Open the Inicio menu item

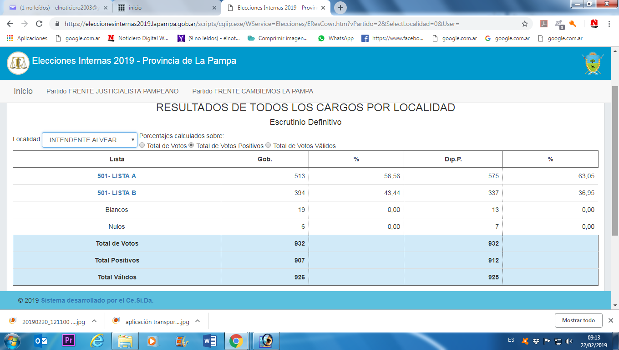tap(23, 91)
